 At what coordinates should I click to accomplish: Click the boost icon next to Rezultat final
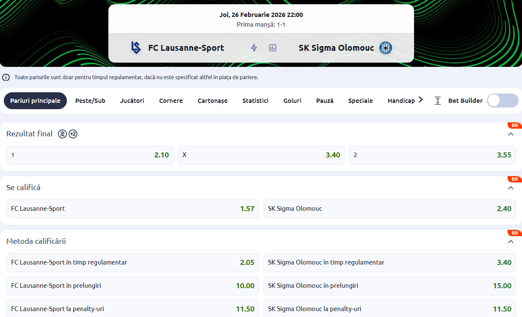tap(62, 134)
